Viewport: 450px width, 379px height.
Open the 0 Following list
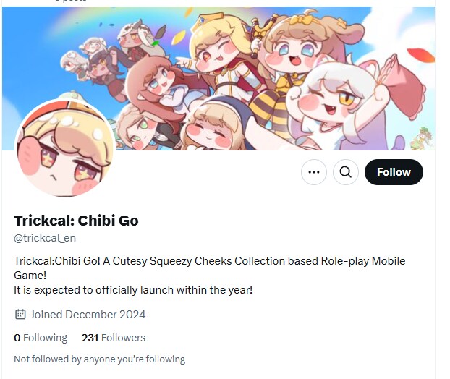click(x=41, y=338)
